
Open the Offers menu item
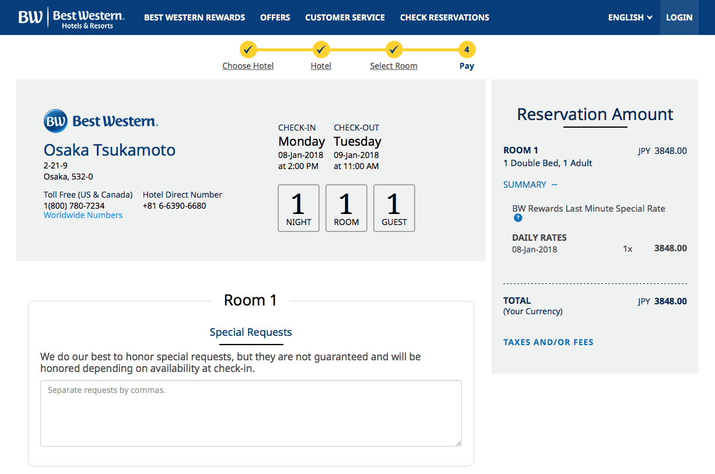tap(275, 17)
